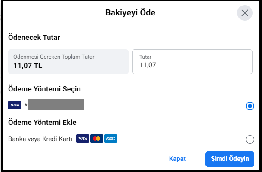This screenshot has height=172, width=262.
Task: Click the 11,07 value in Tutar field
Action: tap(148, 65)
